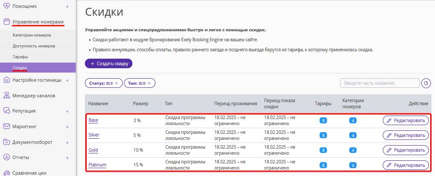Go to Тарифы submenu item
The image size is (435, 176).
click(20, 57)
